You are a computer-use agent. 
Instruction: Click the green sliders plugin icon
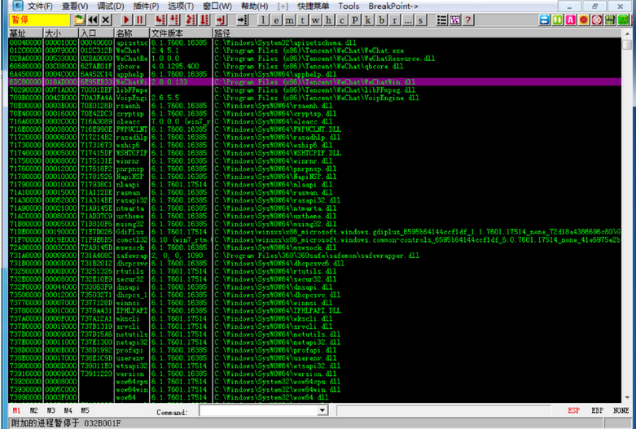610,20
